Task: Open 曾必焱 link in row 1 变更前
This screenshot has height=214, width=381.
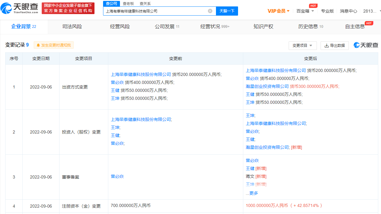Action: pyautogui.click(x=117, y=82)
